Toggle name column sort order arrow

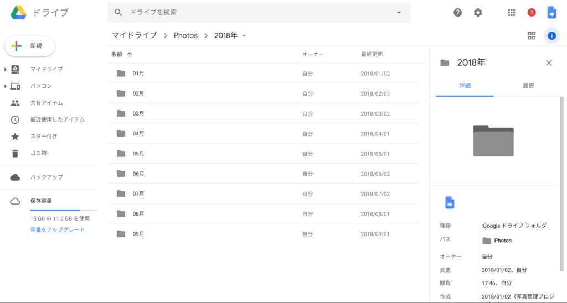click(130, 54)
